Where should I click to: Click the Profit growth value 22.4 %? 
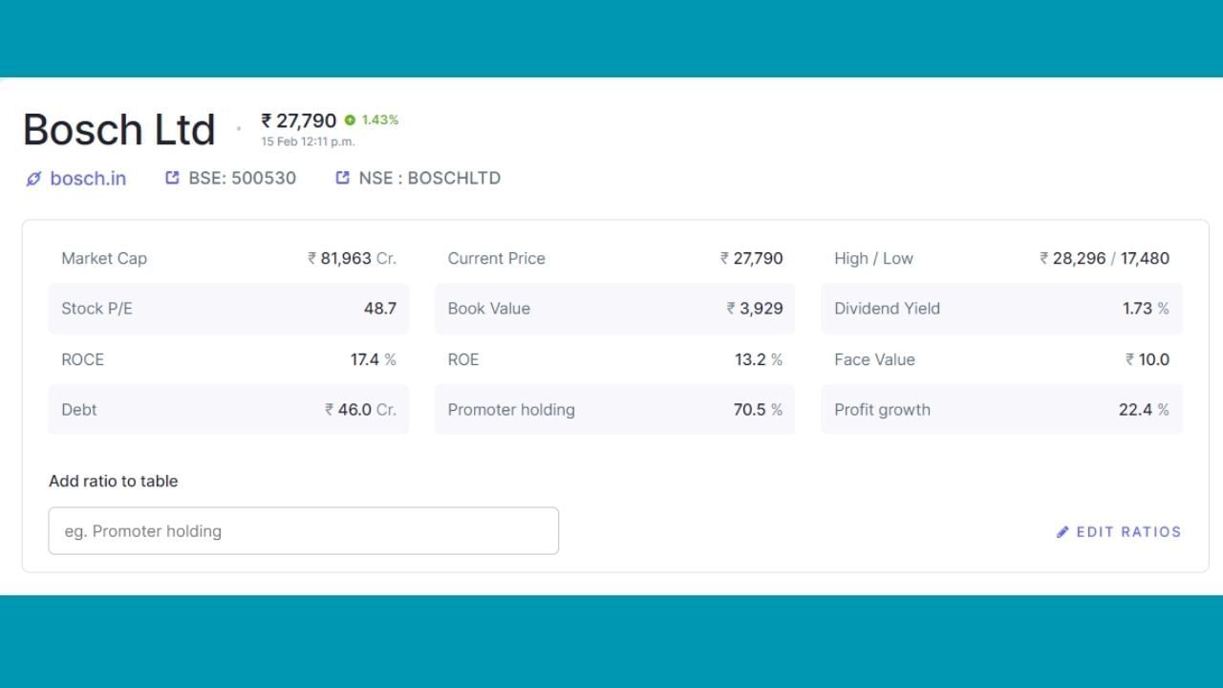coord(1144,410)
